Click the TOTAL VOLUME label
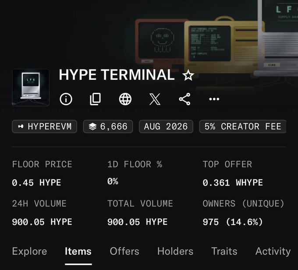298x270 pixels. click(x=140, y=204)
